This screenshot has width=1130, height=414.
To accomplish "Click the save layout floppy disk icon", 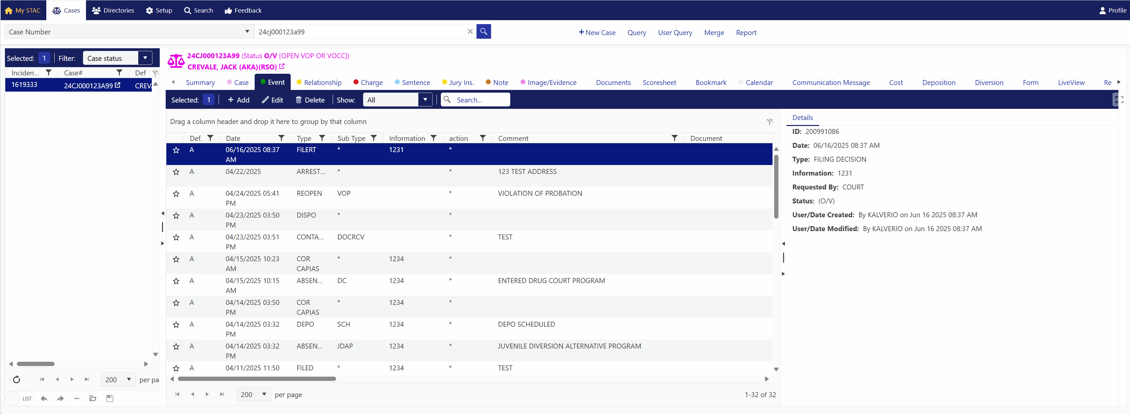I will (110, 398).
